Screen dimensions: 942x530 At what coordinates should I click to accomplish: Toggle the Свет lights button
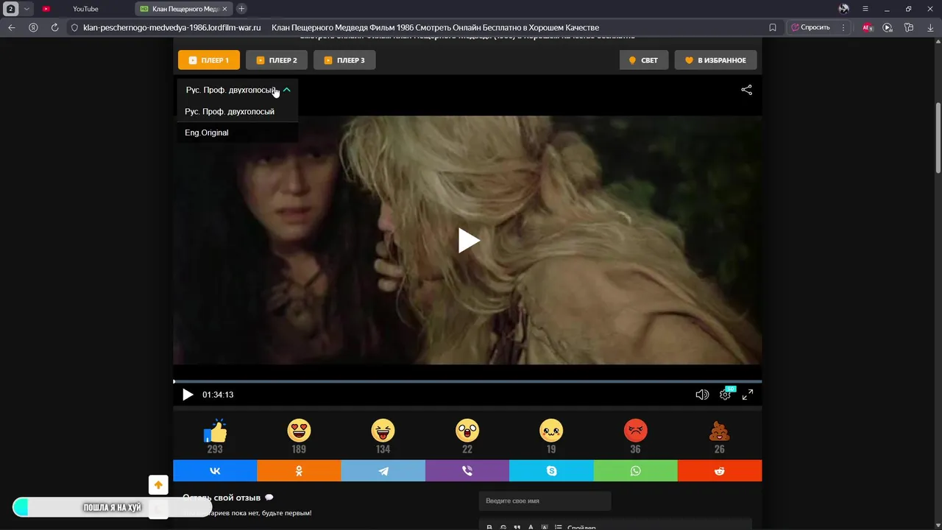[644, 60]
